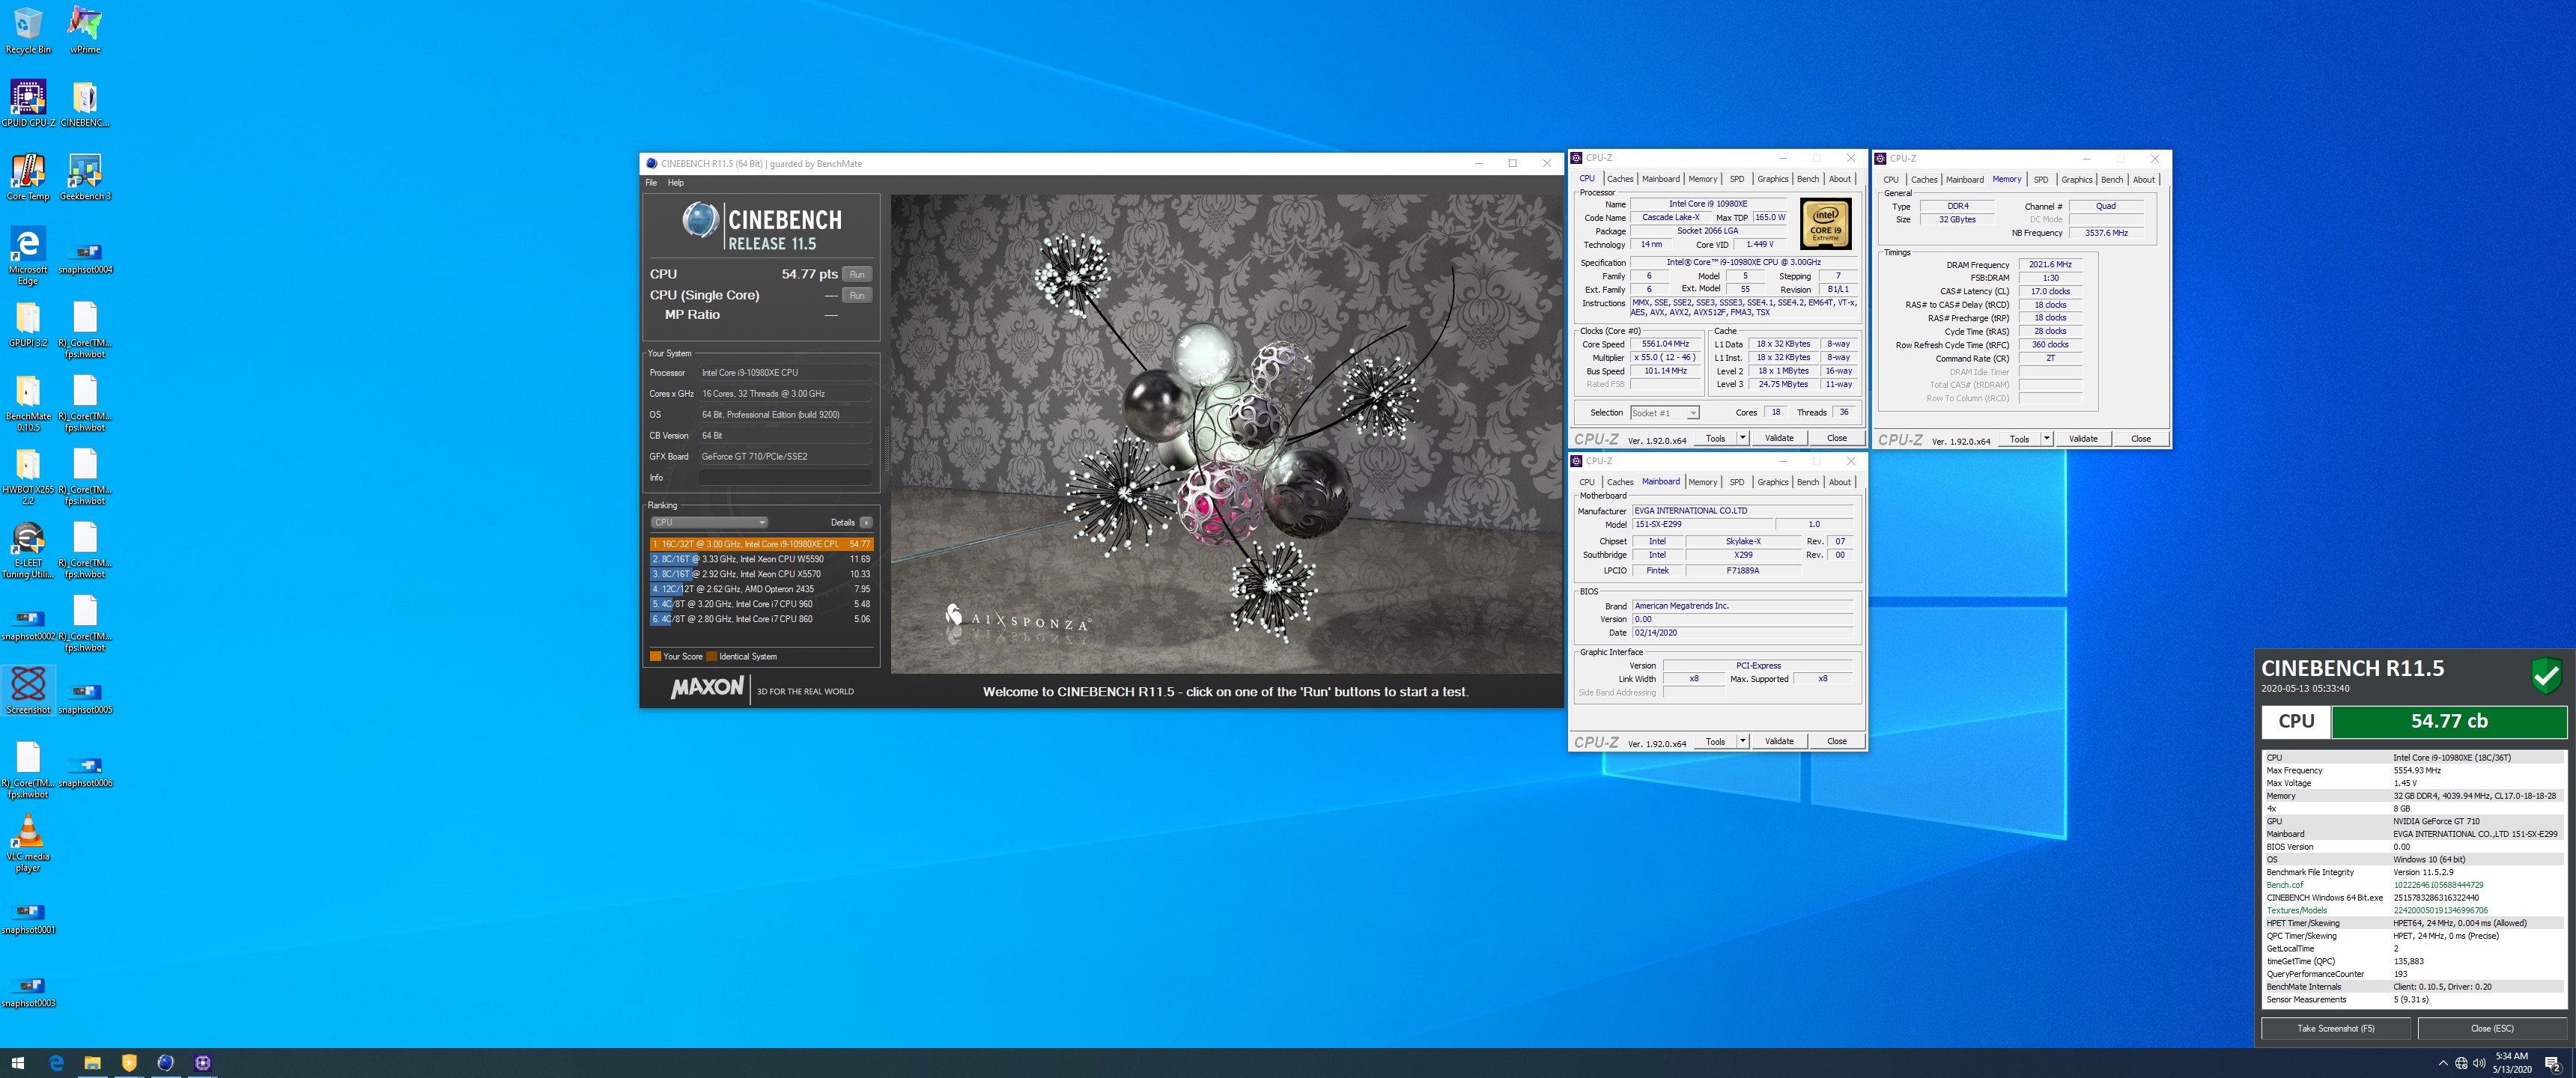Image resolution: width=2576 pixels, height=1078 pixels.
Task: Open the Microsoft Edge desktop icon
Action: [x=28, y=256]
